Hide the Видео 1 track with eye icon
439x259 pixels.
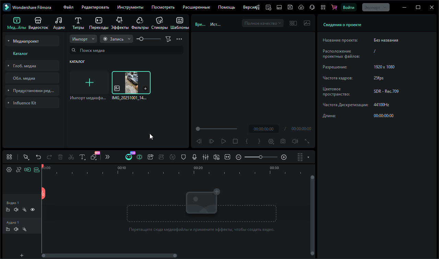[x=33, y=210]
